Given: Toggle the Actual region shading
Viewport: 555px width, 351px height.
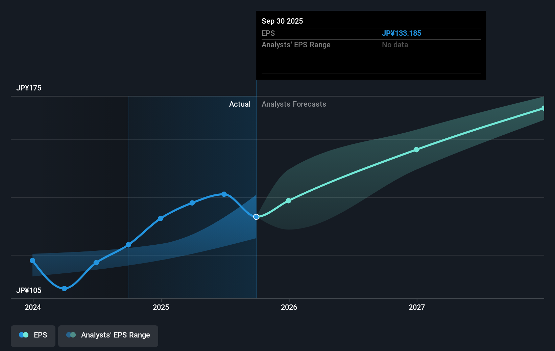Looking at the screenshot, I should click(x=240, y=104).
